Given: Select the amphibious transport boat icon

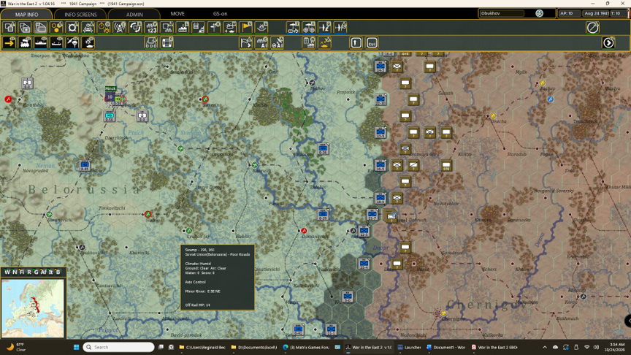Looking at the screenshot, I should [56, 42].
